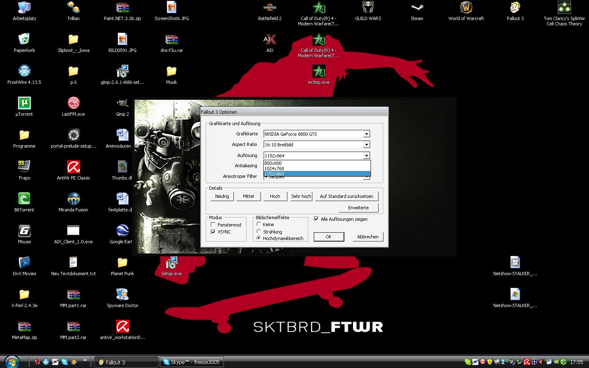Open the Steam desktop shortcut
The width and height of the screenshot is (589, 368).
[x=417, y=11]
